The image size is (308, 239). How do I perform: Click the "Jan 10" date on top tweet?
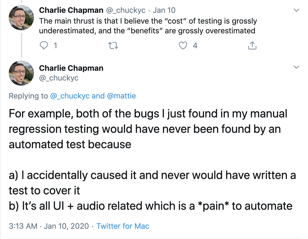click(164, 11)
